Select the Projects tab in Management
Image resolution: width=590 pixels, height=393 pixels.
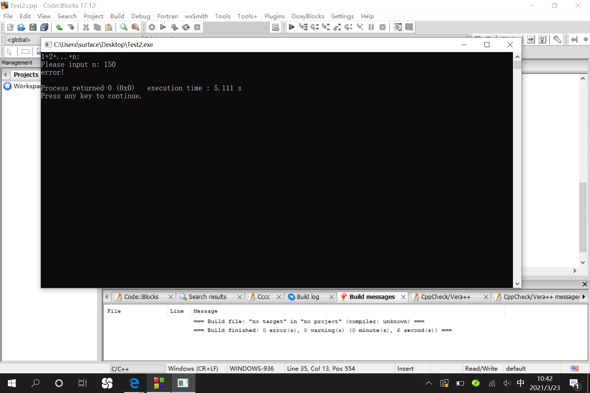coord(26,75)
